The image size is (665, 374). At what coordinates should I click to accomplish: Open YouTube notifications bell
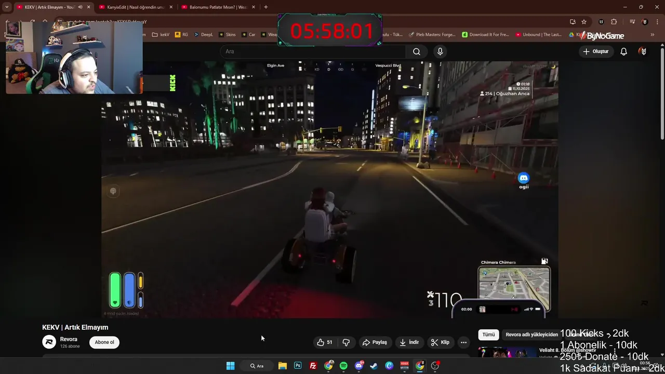623,51
